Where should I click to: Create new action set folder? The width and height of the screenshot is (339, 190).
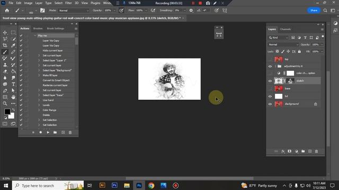pyautogui.click(x=55, y=132)
